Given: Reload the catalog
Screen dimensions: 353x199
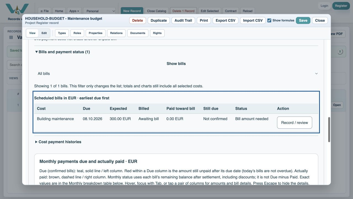Looking at the screenshot, I should [x=248, y=11].
